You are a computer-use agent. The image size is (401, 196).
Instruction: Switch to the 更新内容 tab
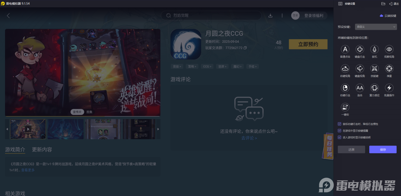click(42, 149)
